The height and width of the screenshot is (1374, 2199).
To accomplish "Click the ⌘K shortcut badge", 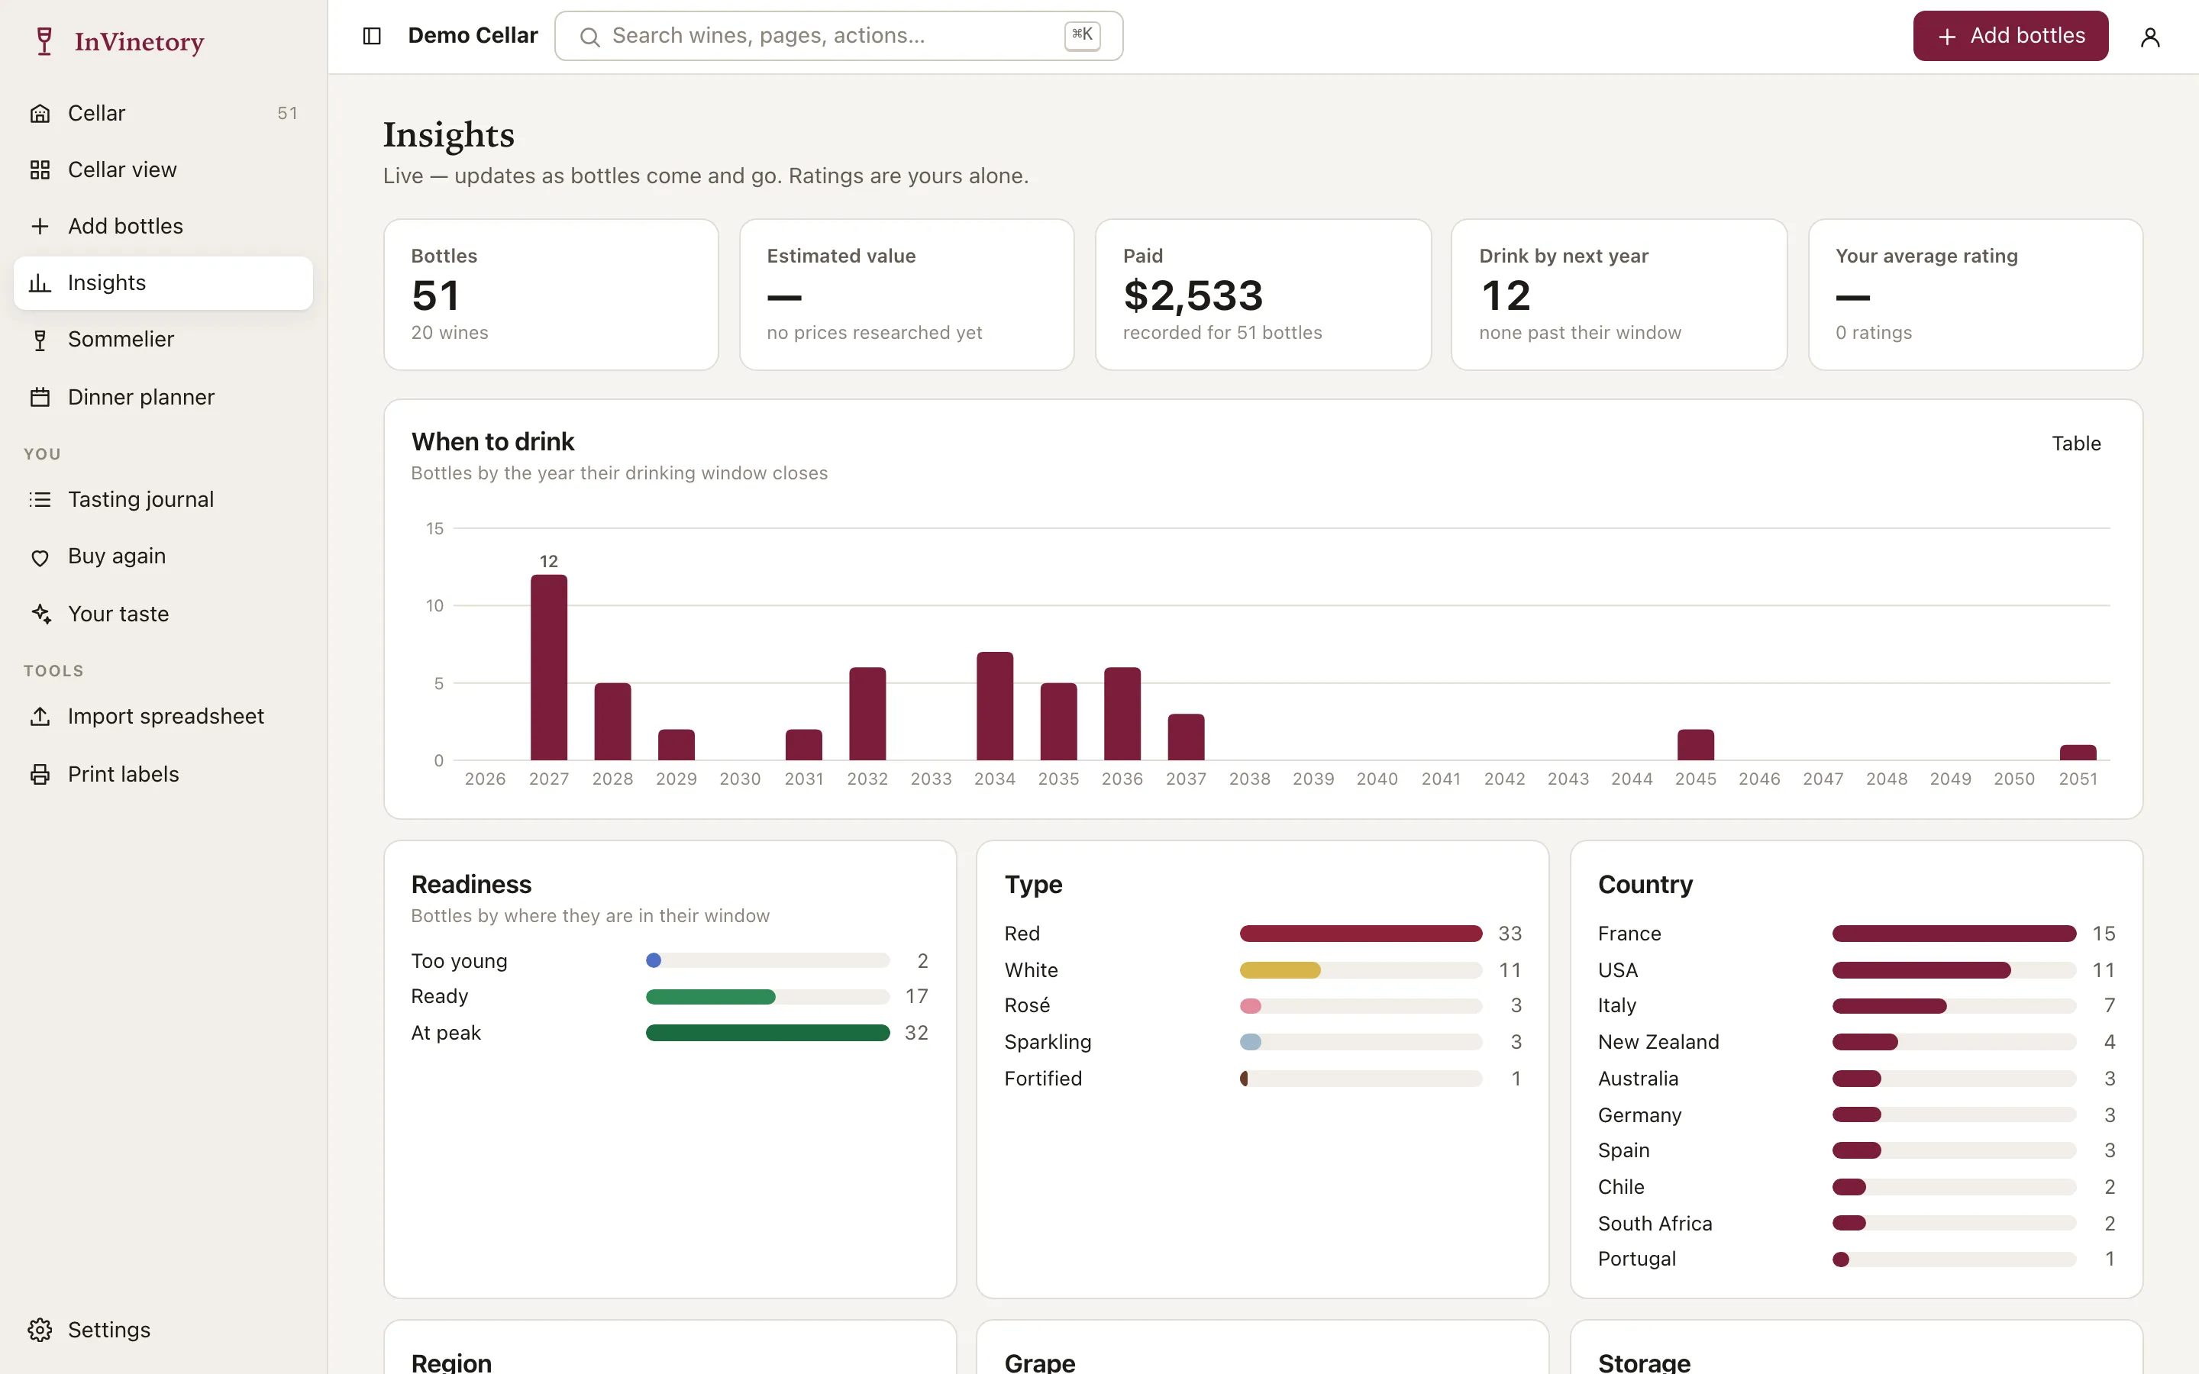I will pyautogui.click(x=1081, y=35).
